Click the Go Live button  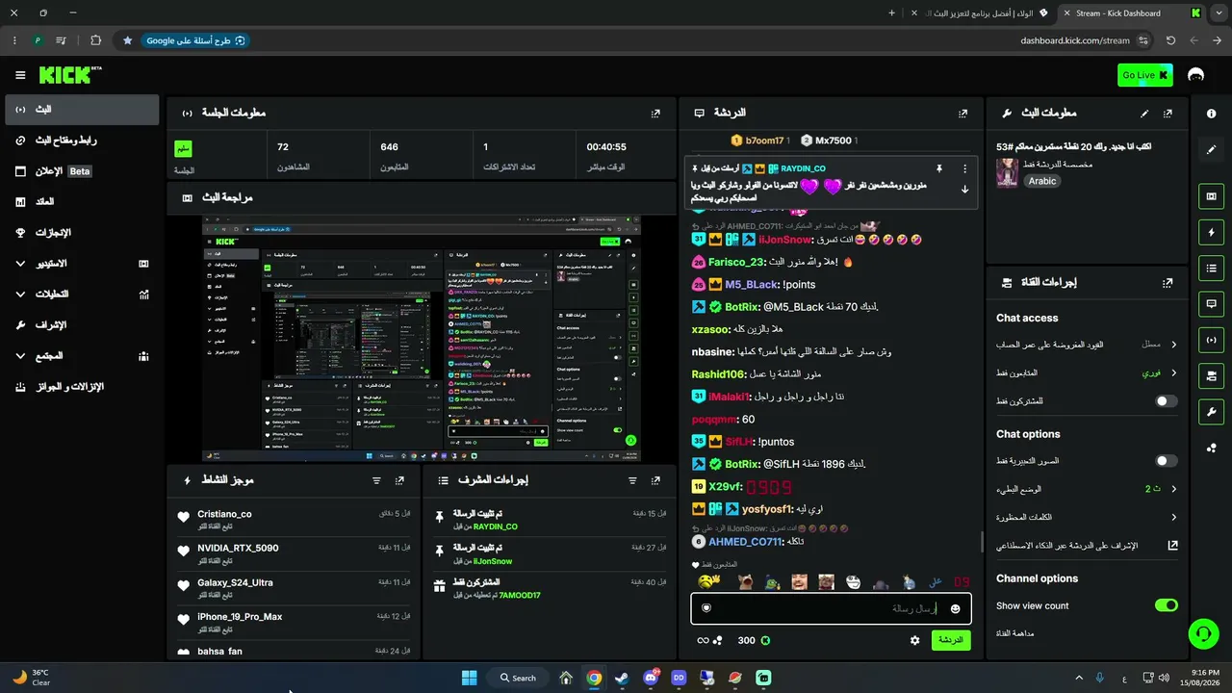[1145, 75]
